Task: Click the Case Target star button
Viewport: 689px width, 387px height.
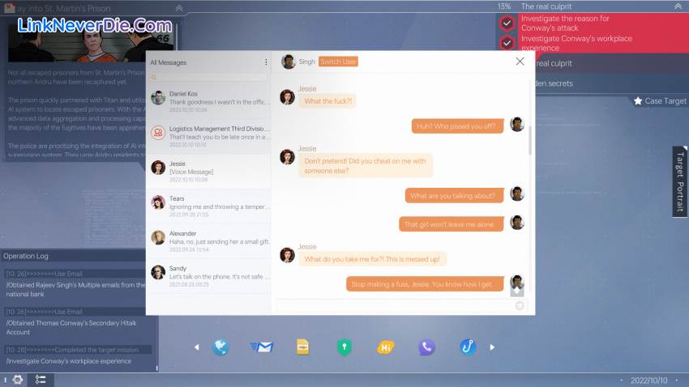Action: [x=660, y=101]
